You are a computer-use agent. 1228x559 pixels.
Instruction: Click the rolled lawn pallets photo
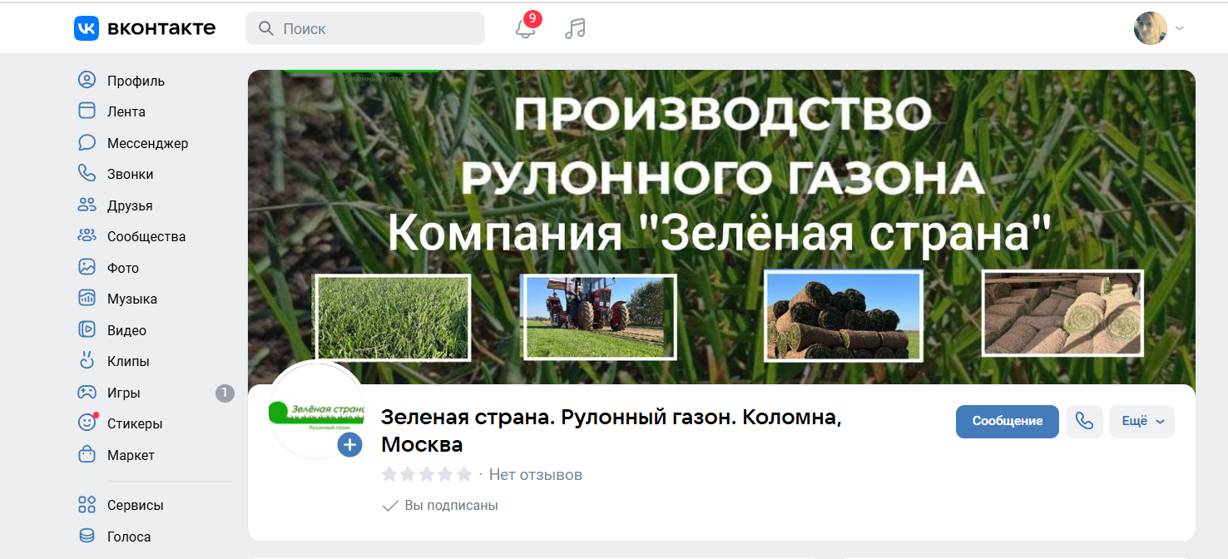coord(1062,313)
